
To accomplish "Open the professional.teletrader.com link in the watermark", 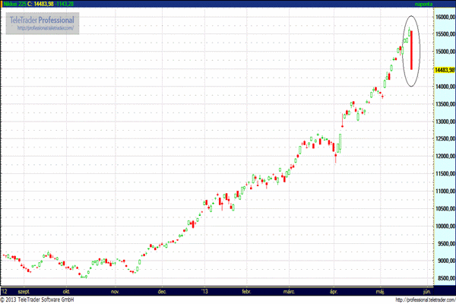I will [44, 29].
